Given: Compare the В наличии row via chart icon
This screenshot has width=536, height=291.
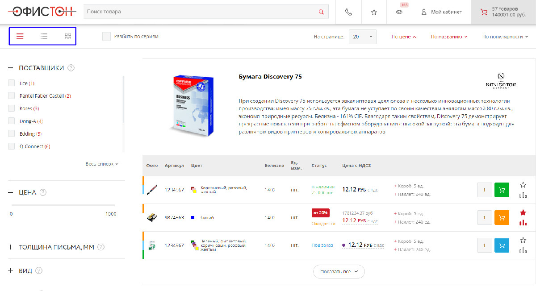Looking at the screenshot, I should click(523, 195).
